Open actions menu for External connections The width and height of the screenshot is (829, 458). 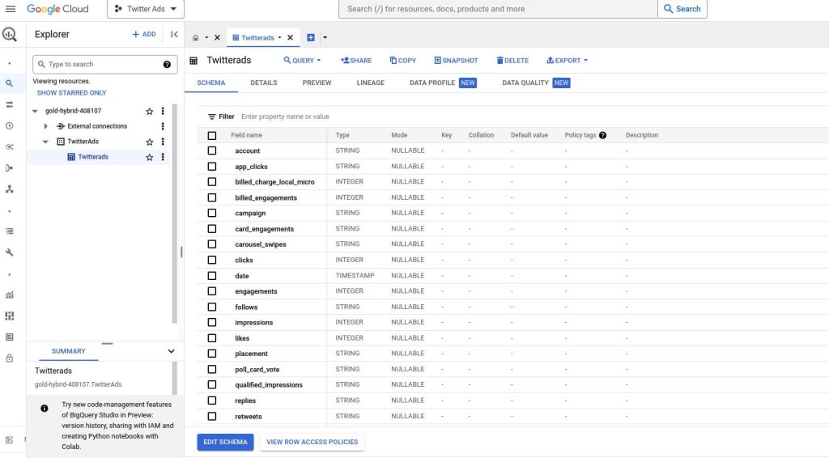(163, 126)
